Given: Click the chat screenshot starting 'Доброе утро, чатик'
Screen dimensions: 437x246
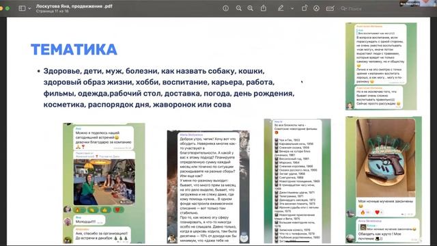Looking at the screenshot, I should 208,187.
